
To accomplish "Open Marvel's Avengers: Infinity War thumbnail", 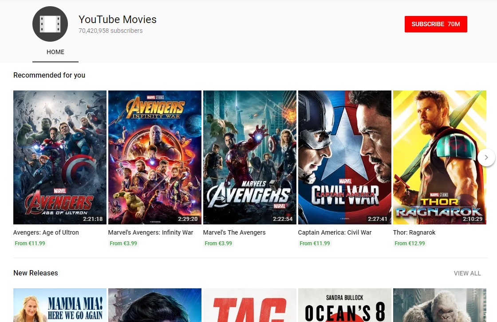I will [154, 157].
